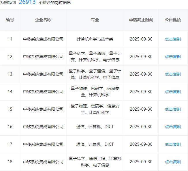Click row number 16

(10, 127)
